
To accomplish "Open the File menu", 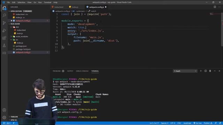I will (8, 2).
